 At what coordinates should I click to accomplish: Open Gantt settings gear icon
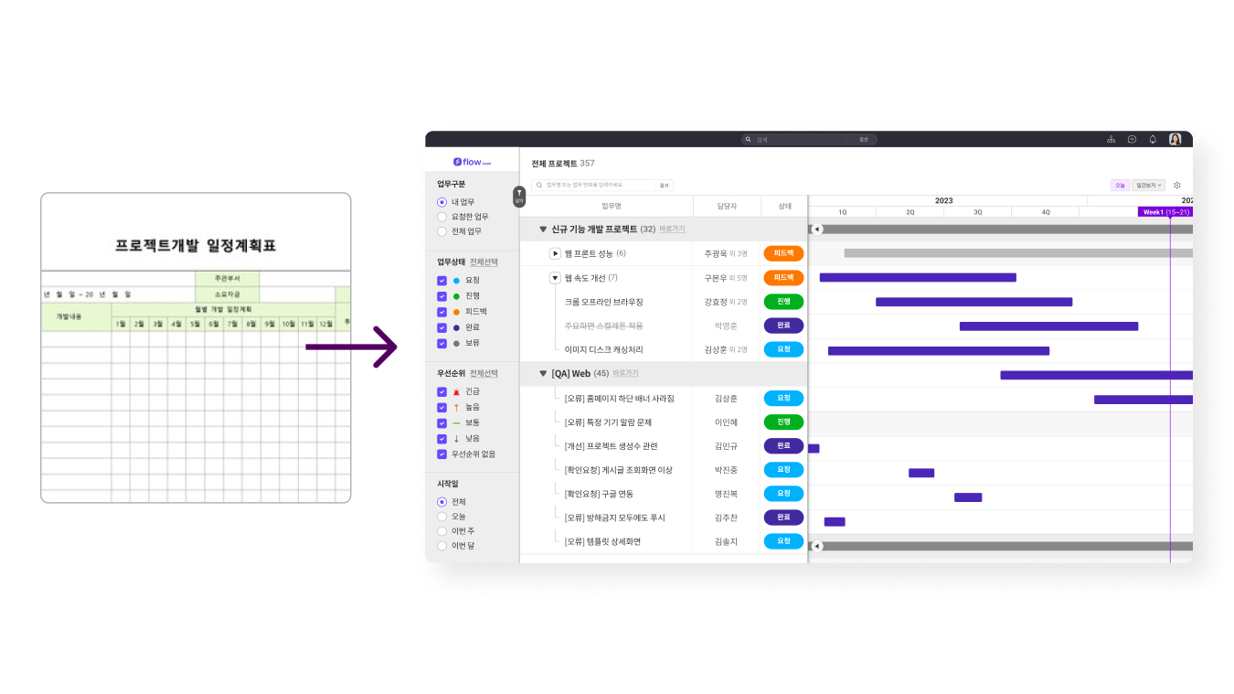click(1177, 185)
